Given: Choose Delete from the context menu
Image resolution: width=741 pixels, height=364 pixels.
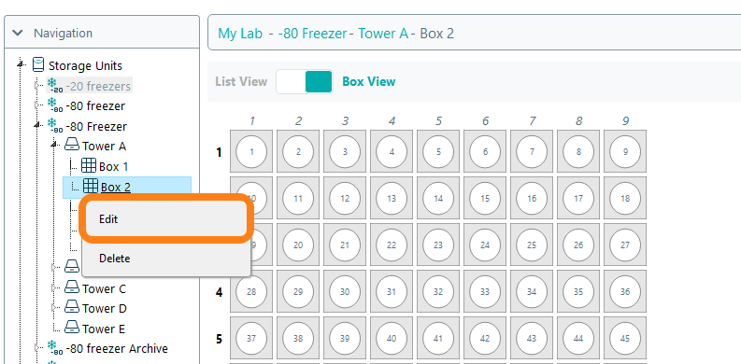Looking at the screenshot, I should [x=166, y=259].
